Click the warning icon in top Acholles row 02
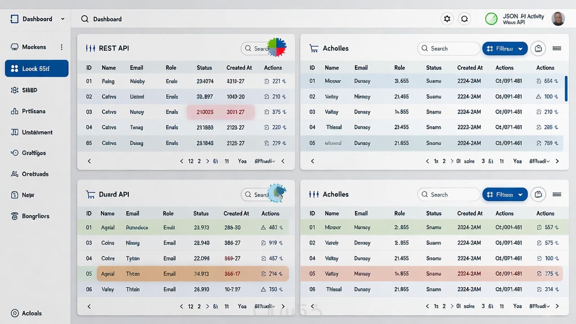 click(539, 96)
